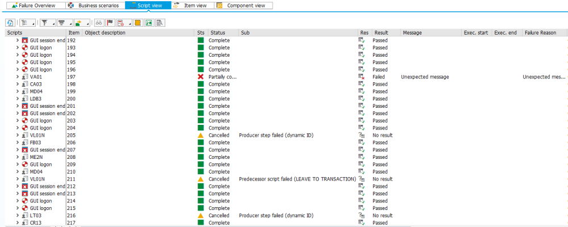Switch to the Component view tab

244,6
